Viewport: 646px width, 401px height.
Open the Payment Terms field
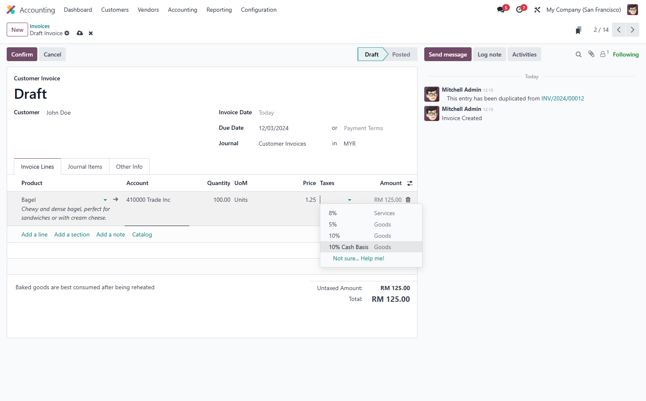coord(363,128)
